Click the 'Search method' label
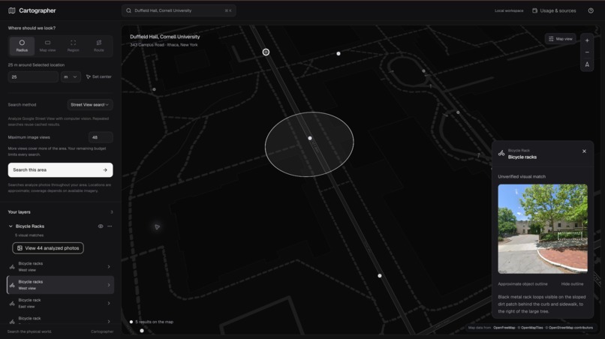 (x=22, y=104)
